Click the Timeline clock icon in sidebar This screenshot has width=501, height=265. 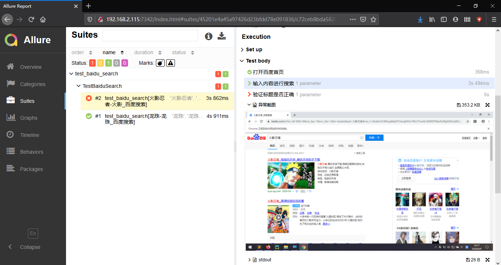pos(11,135)
